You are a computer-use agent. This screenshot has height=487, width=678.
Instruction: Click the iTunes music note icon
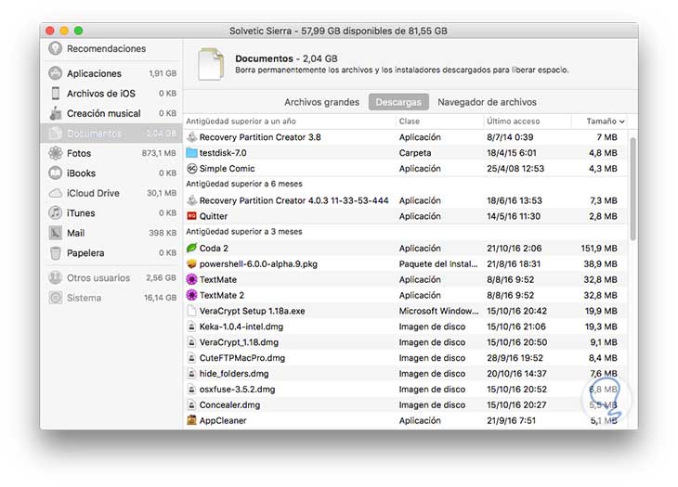click(x=56, y=212)
